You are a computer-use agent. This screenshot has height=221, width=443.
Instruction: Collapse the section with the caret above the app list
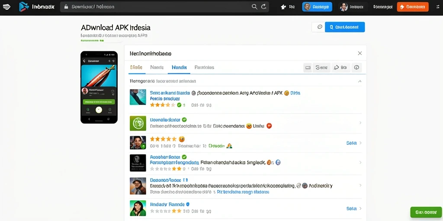360,81
